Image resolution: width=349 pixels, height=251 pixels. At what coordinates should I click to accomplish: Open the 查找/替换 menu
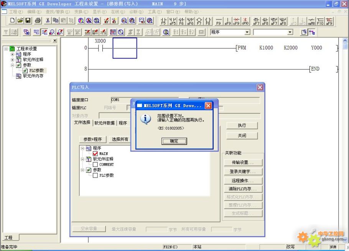coord(58,11)
